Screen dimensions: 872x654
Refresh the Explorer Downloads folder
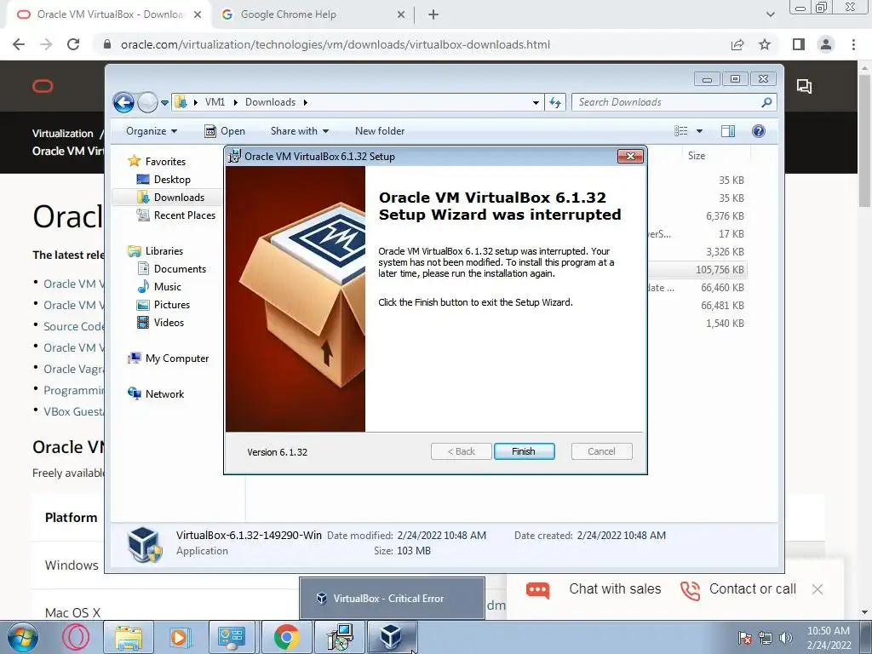pyautogui.click(x=555, y=102)
